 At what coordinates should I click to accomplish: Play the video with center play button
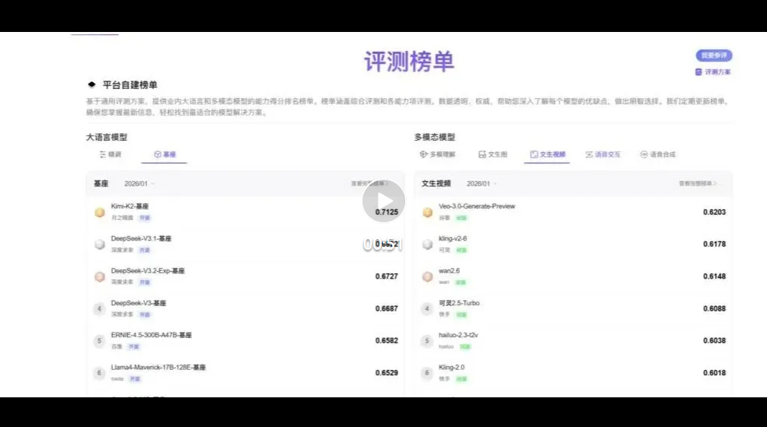(384, 201)
